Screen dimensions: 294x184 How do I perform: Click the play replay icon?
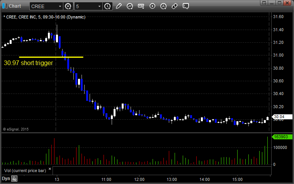click(152, 6)
